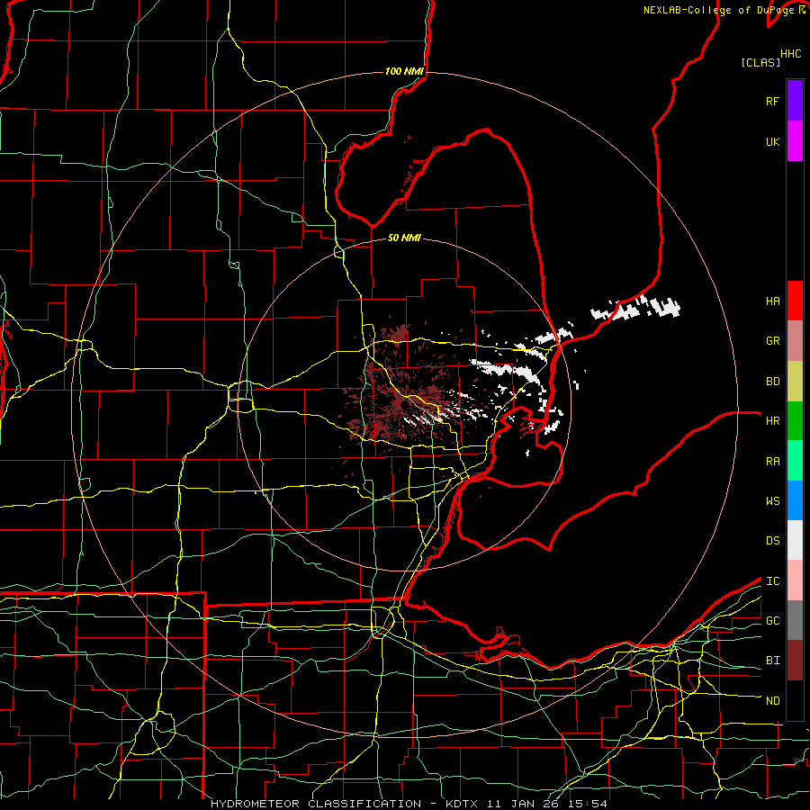The width and height of the screenshot is (810, 810).
Task: Click the 'KDTX' radar site identifier
Action: pyautogui.click(x=462, y=804)
